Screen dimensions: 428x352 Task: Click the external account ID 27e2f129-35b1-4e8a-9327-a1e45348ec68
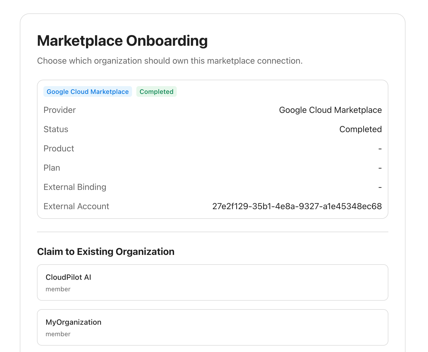(297, 206)
